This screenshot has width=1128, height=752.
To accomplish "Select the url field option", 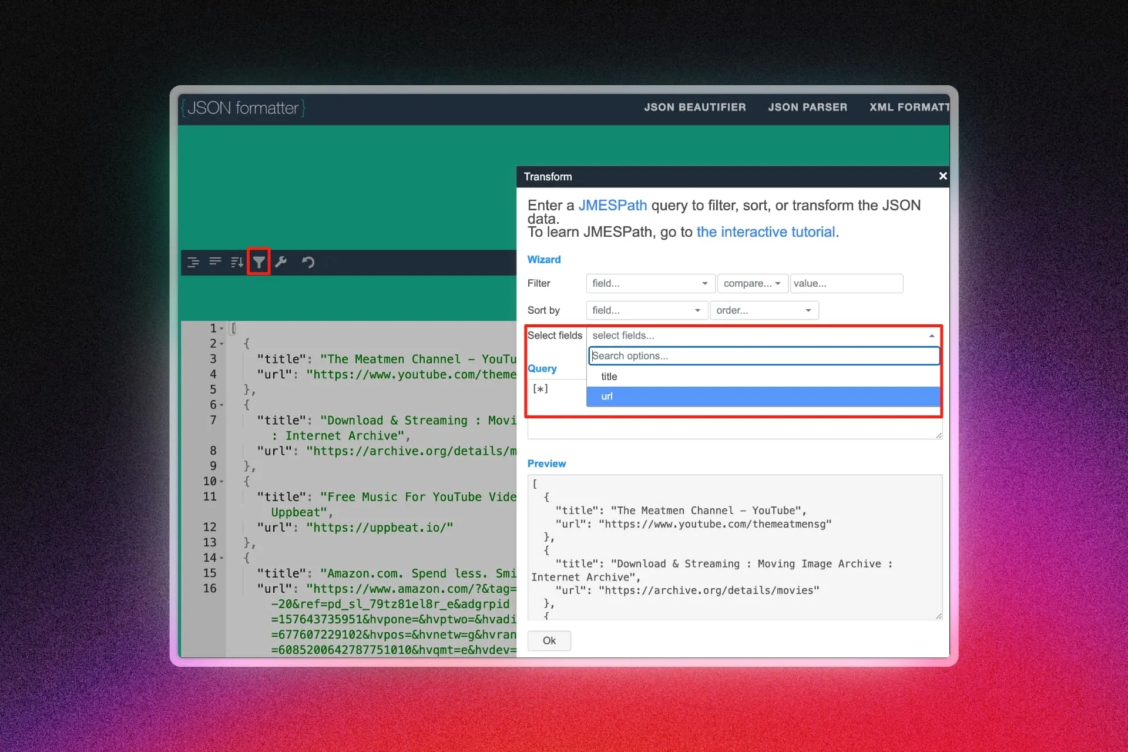I will (607, 397).
